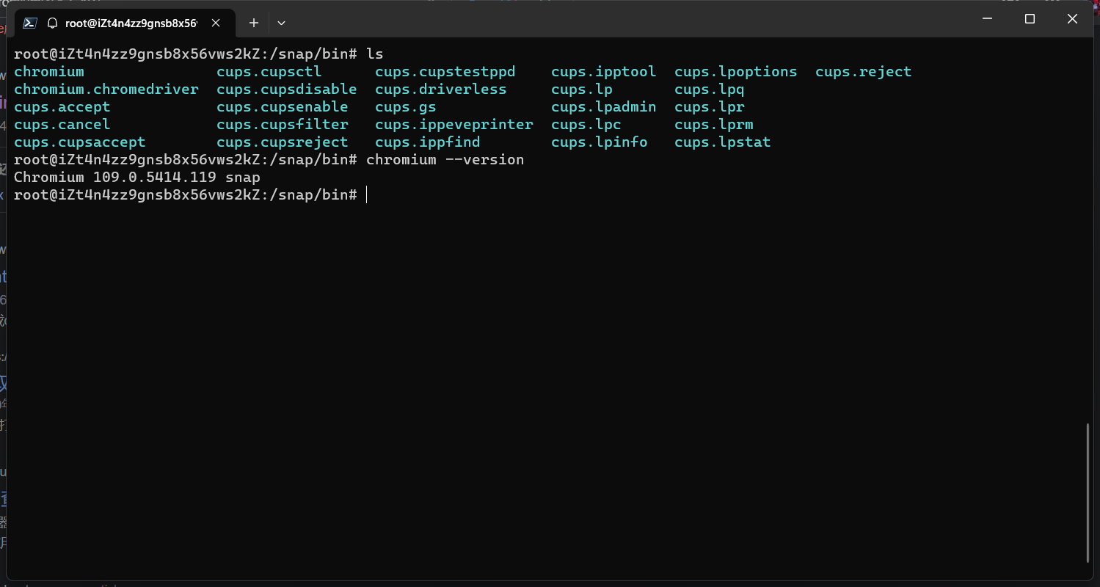The image size is (1100, 587).
Task: Click the PowerShell icon on the session tab
Action: click(29, 23)
